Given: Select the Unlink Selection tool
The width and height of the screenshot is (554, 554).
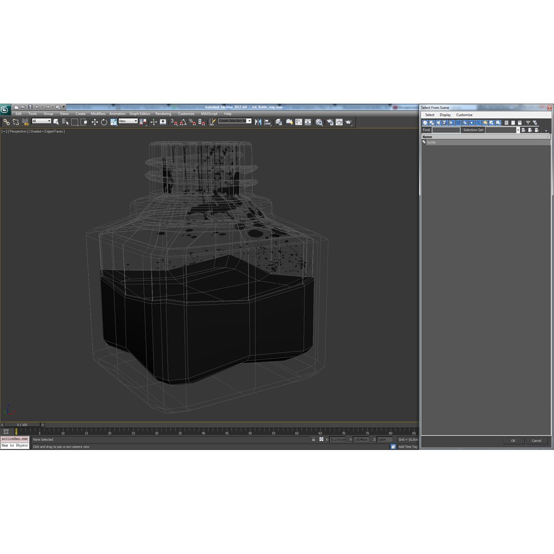Looking at the screenshot, I should coord(16,122).
